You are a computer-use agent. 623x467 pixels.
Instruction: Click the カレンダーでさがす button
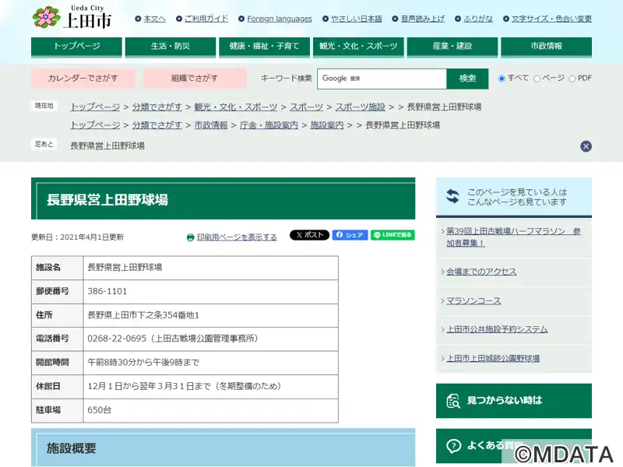coord(83,79)
